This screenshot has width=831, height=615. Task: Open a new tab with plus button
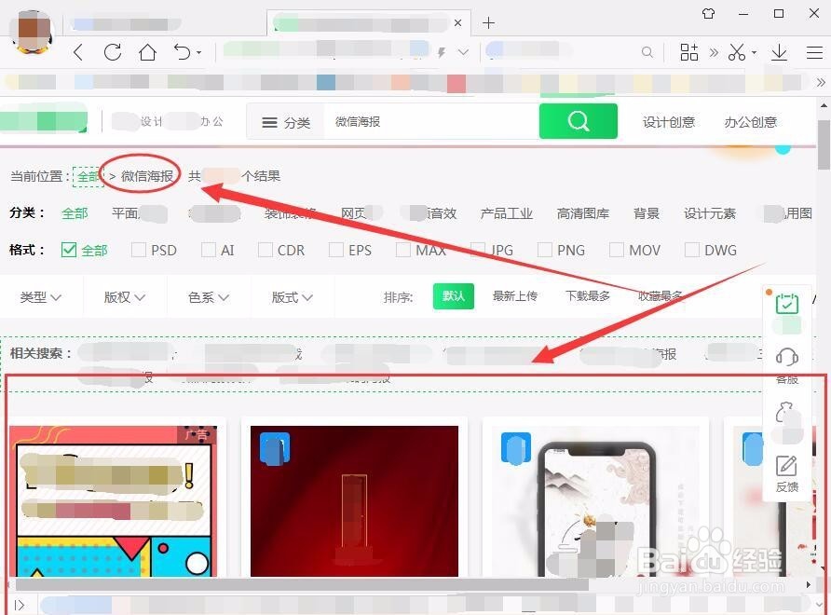(489, 22)
